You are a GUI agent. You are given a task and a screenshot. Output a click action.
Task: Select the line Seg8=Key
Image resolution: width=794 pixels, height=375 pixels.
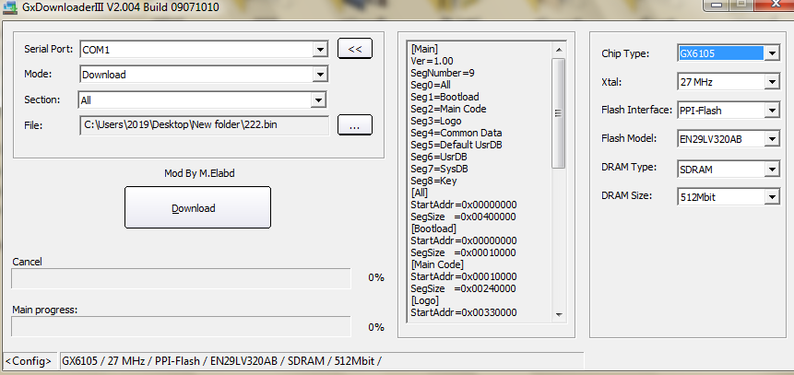coord(433,181)
